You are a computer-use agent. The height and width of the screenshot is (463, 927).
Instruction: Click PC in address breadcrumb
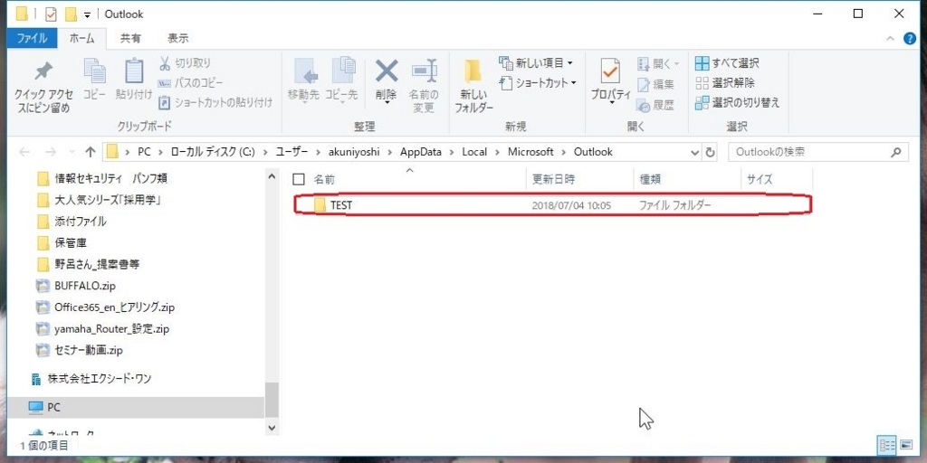point(144,152)
